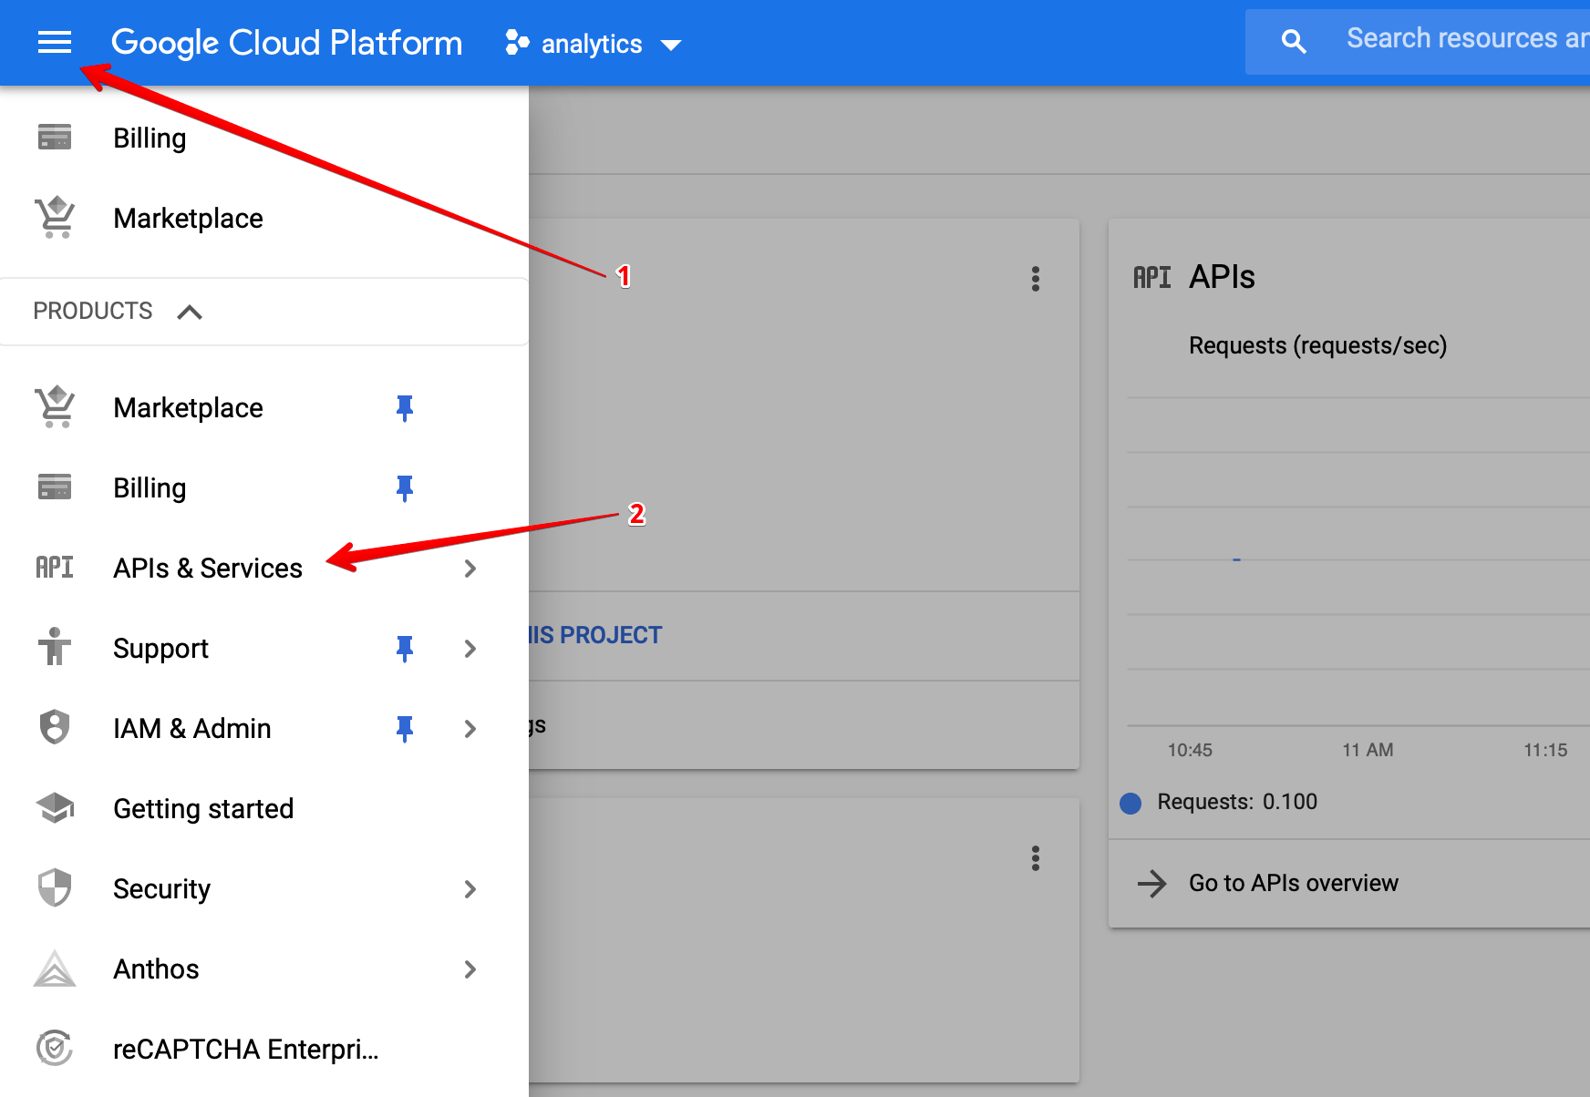Click the APIs card title

1222,277
